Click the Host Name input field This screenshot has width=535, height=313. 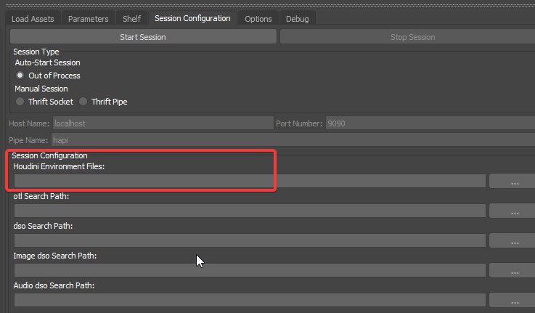click(163, 123)
